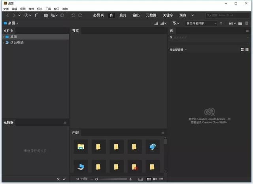Select the first folder thumbnail with printer
Viewport: 253px width, 184px height.
click(x=81, y=147)
